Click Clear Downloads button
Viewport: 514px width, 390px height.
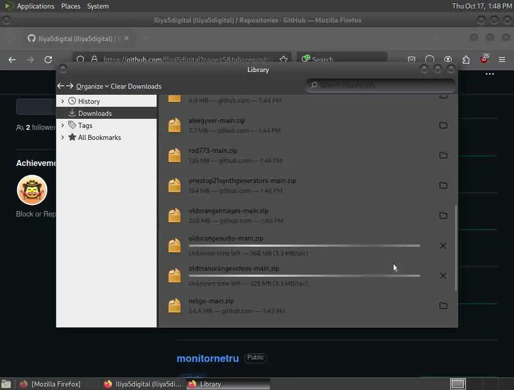point(136,86)
